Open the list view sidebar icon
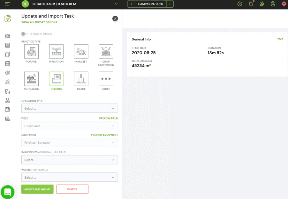Viewport: 288px width, 199px height. pos(8,45)
